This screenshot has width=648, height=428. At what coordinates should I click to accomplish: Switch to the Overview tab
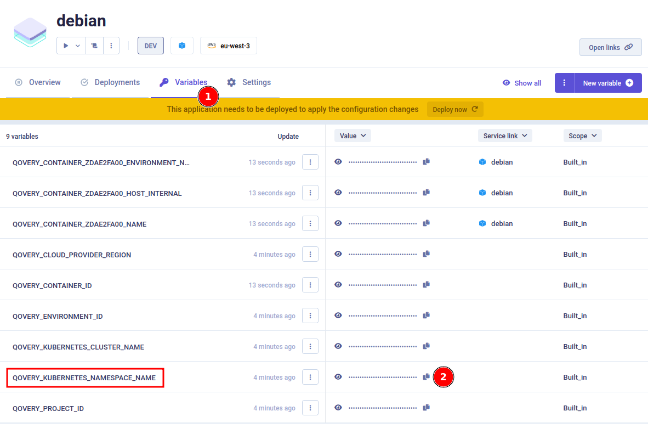point(38,82)
